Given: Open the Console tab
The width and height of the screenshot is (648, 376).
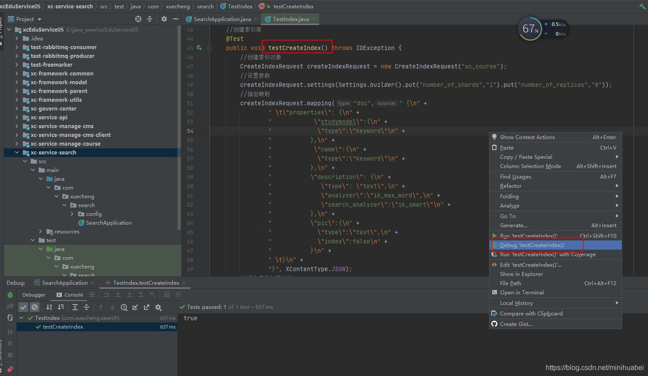Looking at the screenshot, I should (69, 295).
